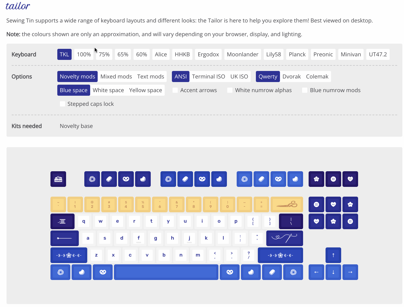Toggle White numrow alphas option
This screenshot has width=404, height=307.
pos(230,90)
